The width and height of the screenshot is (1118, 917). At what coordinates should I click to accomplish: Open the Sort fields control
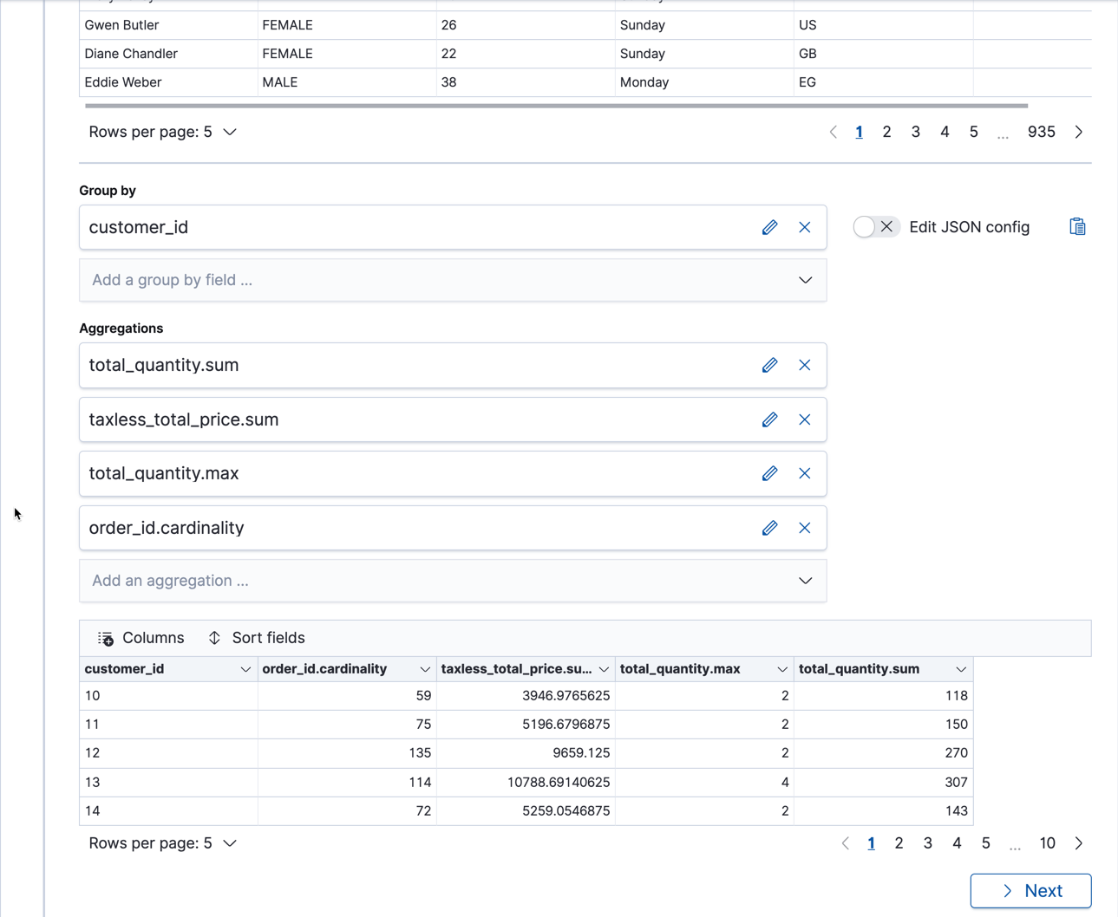point(257,637)
